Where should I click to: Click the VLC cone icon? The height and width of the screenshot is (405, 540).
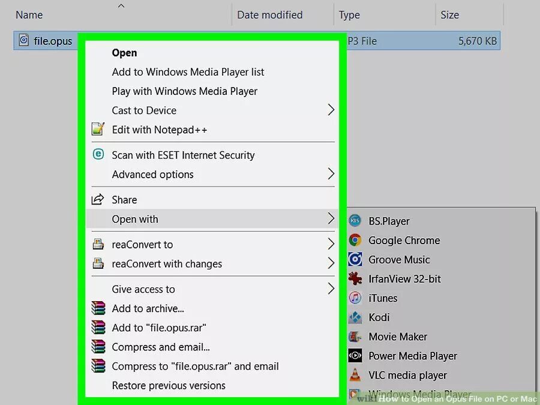click(x=355, y=374)
